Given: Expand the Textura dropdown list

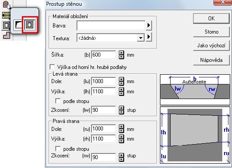Looking at the screenshot, I should pos(141,38).
